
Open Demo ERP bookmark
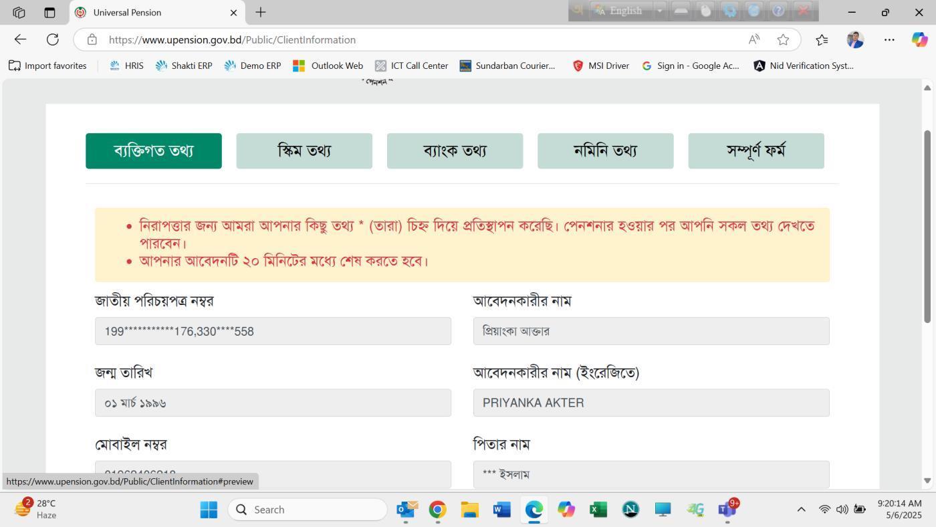252,66
